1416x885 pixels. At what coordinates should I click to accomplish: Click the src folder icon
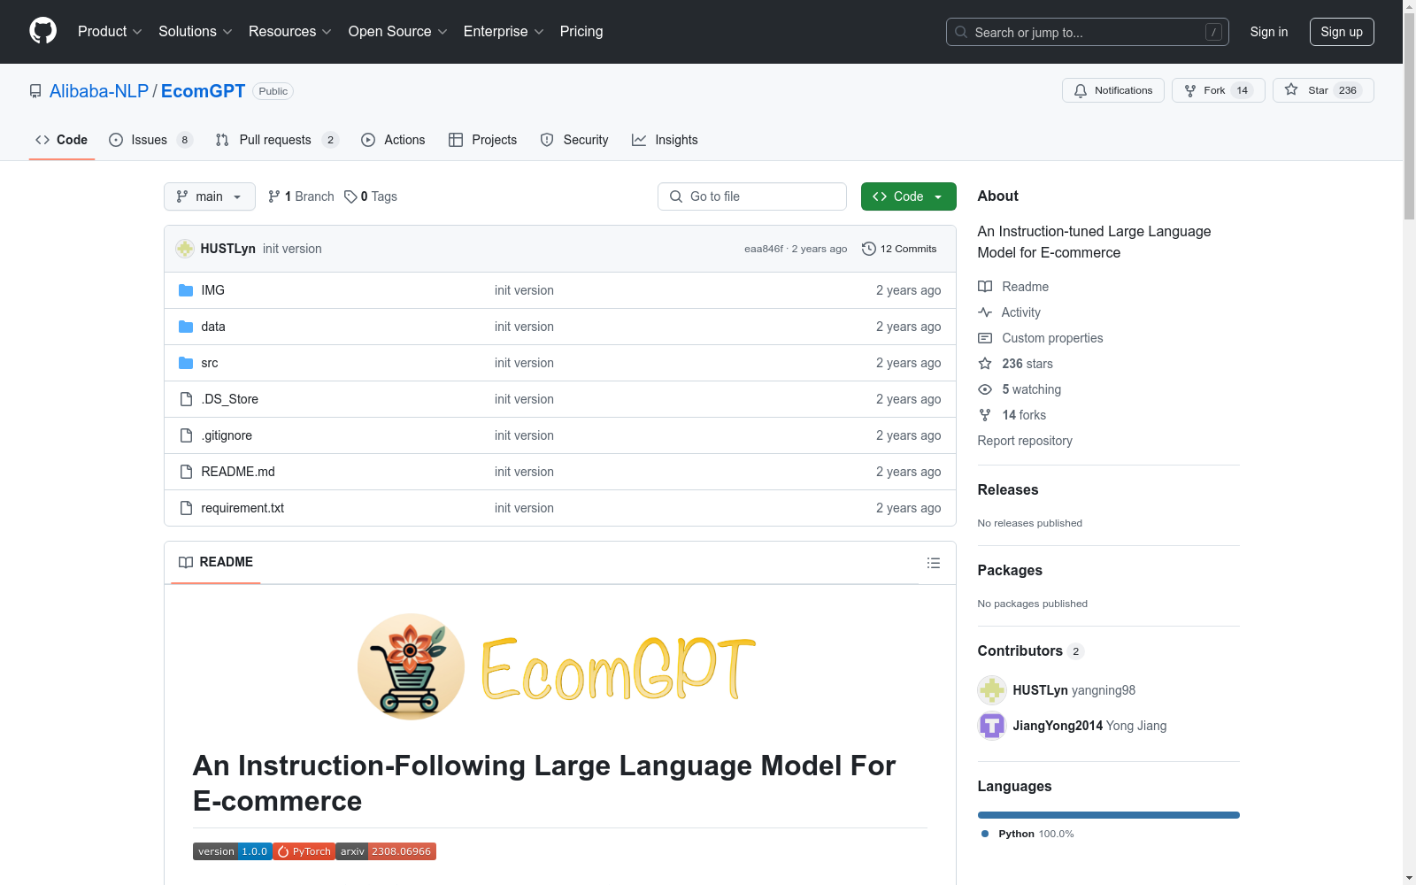point(186,363)
